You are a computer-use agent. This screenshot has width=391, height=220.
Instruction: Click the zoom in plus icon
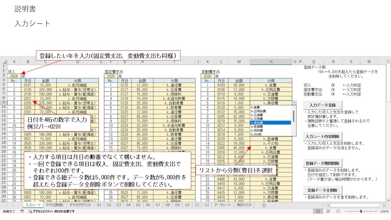[375, 211]
